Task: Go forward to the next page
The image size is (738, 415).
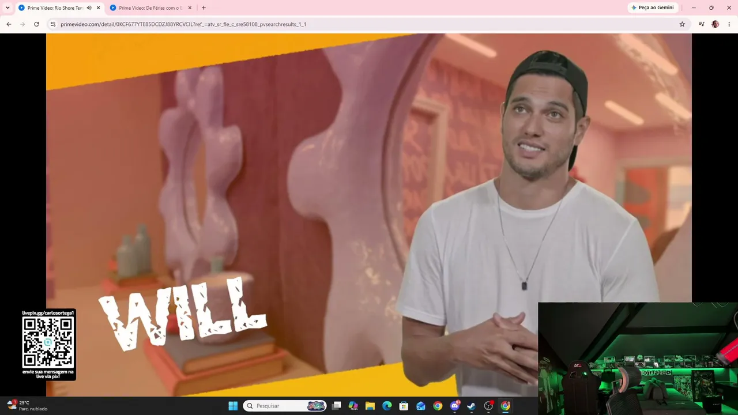Action: pos(22,24)
